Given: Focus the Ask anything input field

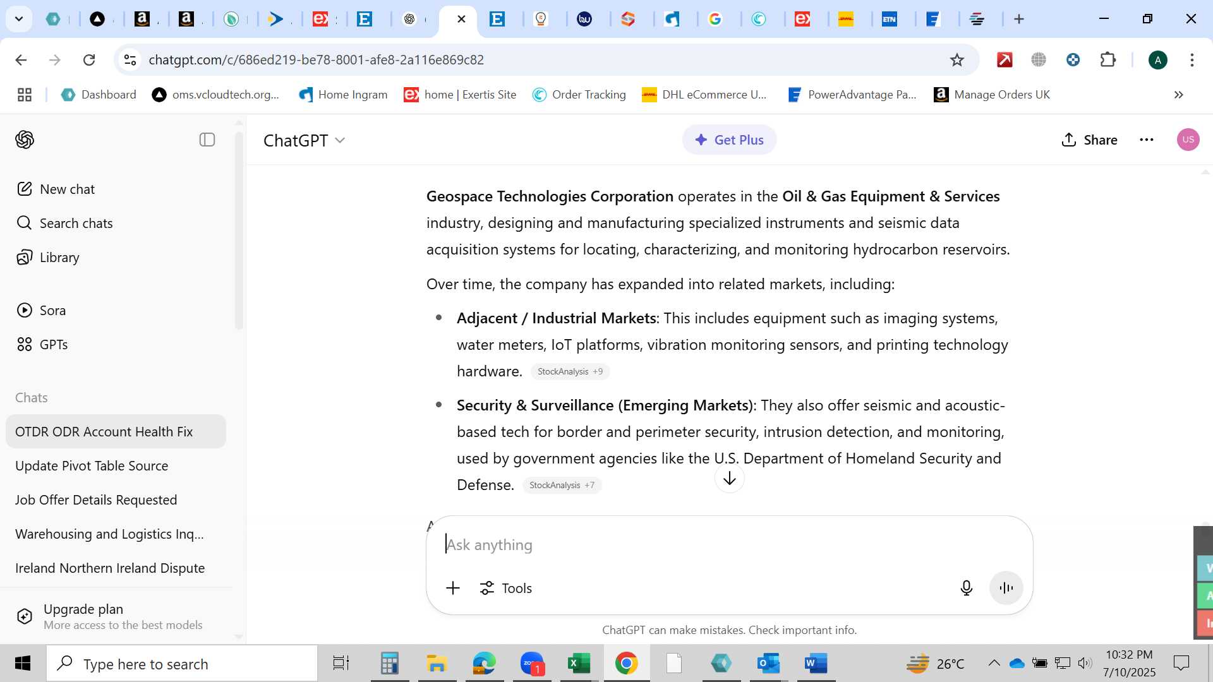Looking at the screenshot, I should click(730, 544).
